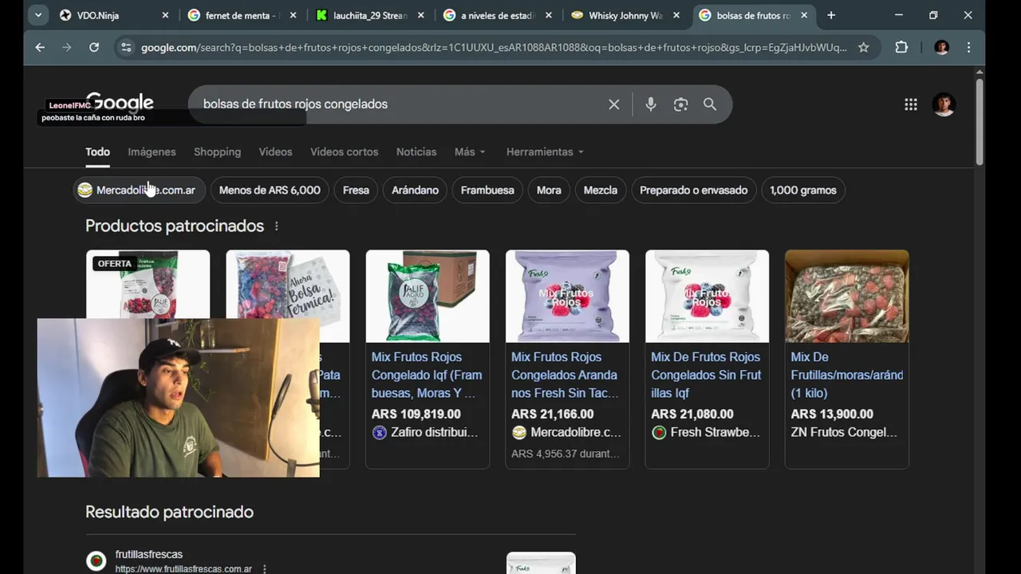
Task: Close the lauchiita_29 Stream tab
Action: tap(420, 15)
